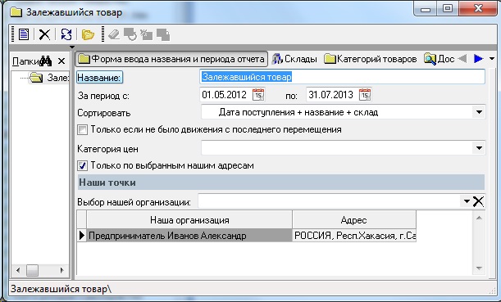Viewport: 501px width, 302px height.
Task: Click the new document toolbar icon
Action: pos(24,34)
